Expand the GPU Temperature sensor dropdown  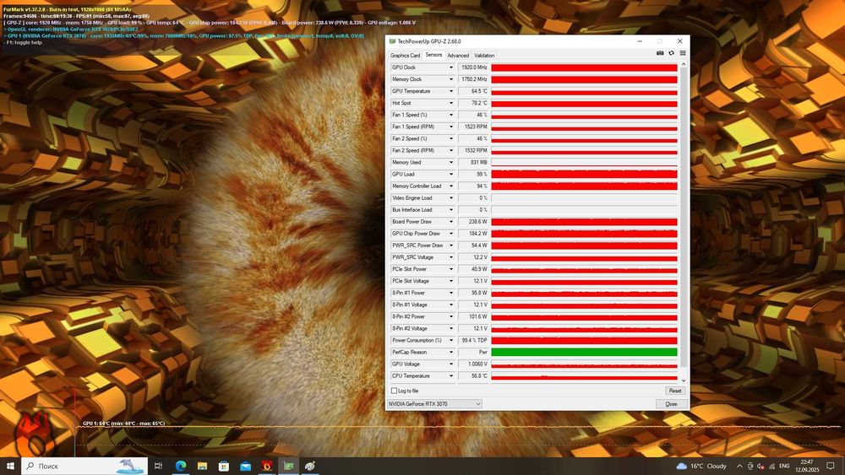pos(451,91)
